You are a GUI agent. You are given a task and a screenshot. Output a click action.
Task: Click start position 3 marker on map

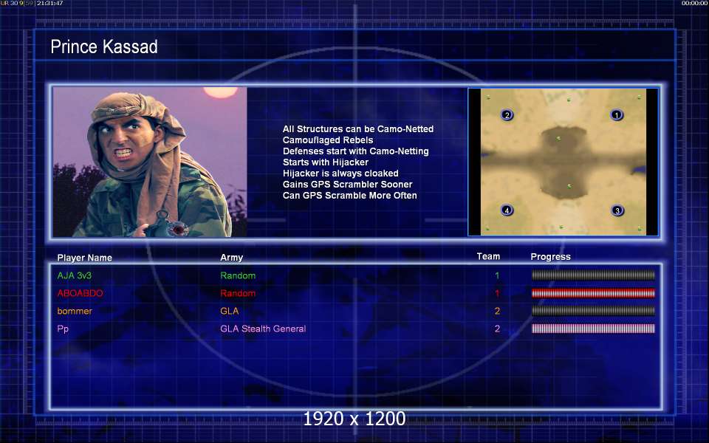pos(617,210)
